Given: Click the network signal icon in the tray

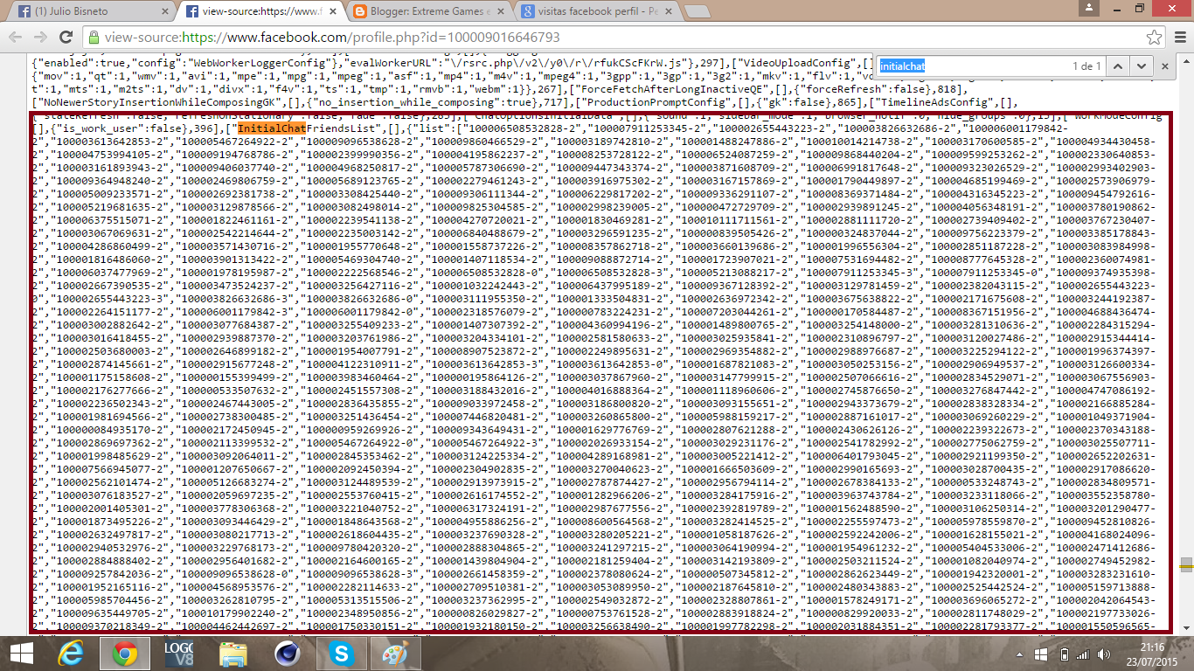Looking at the screenshot, I should (1083, 654).
